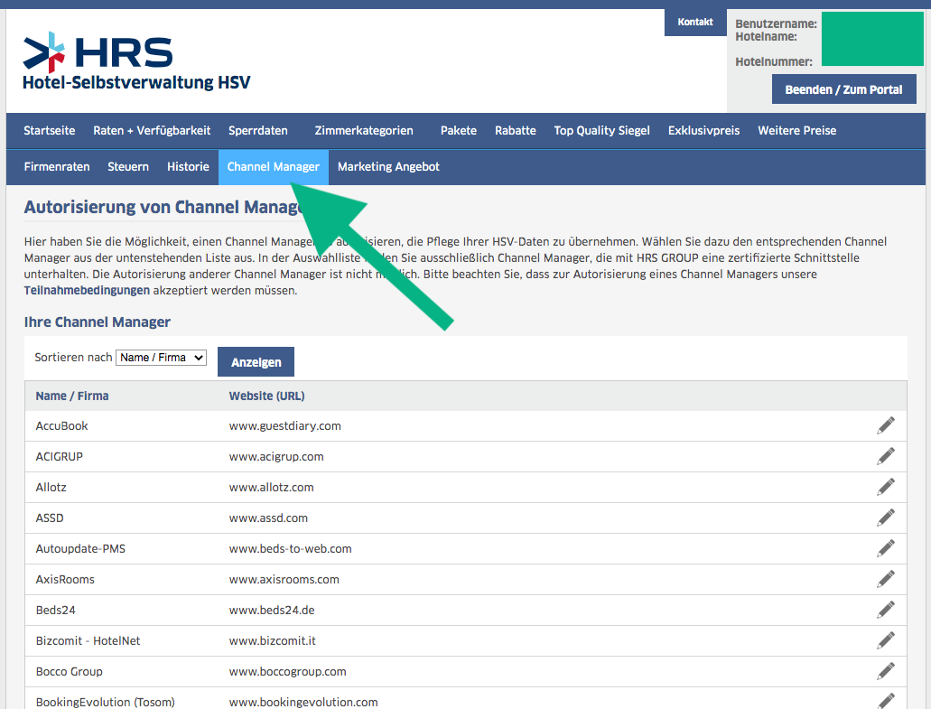Click the Website (URL) column header
This screenshot has height=709, width=931.
click(x=266, y=396)
